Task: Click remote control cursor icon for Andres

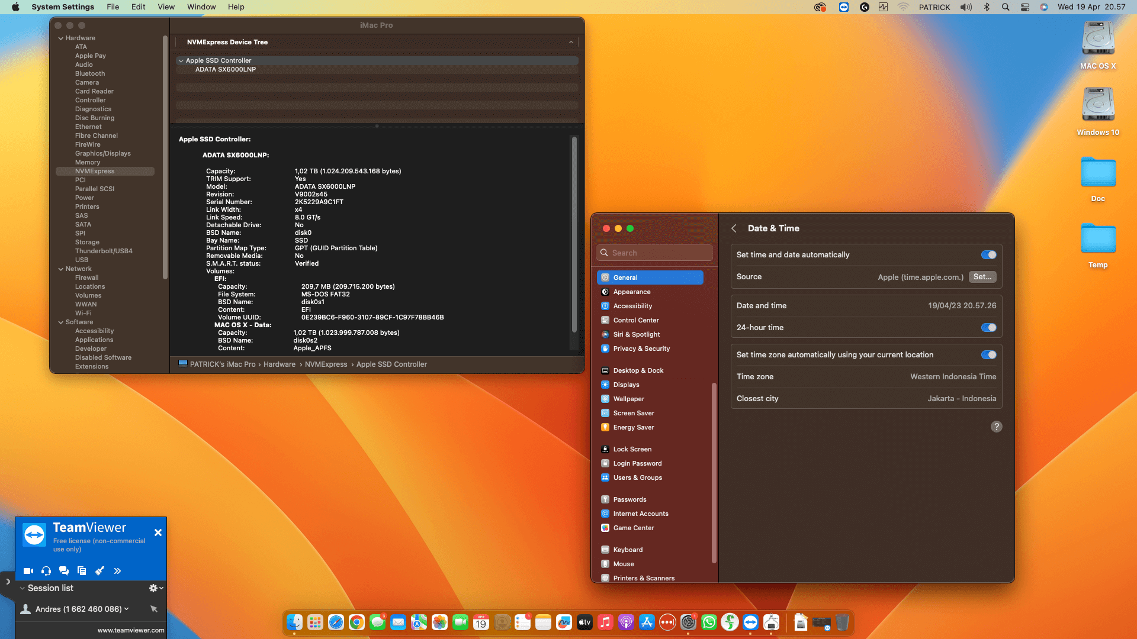Action: tap(154, 609)
